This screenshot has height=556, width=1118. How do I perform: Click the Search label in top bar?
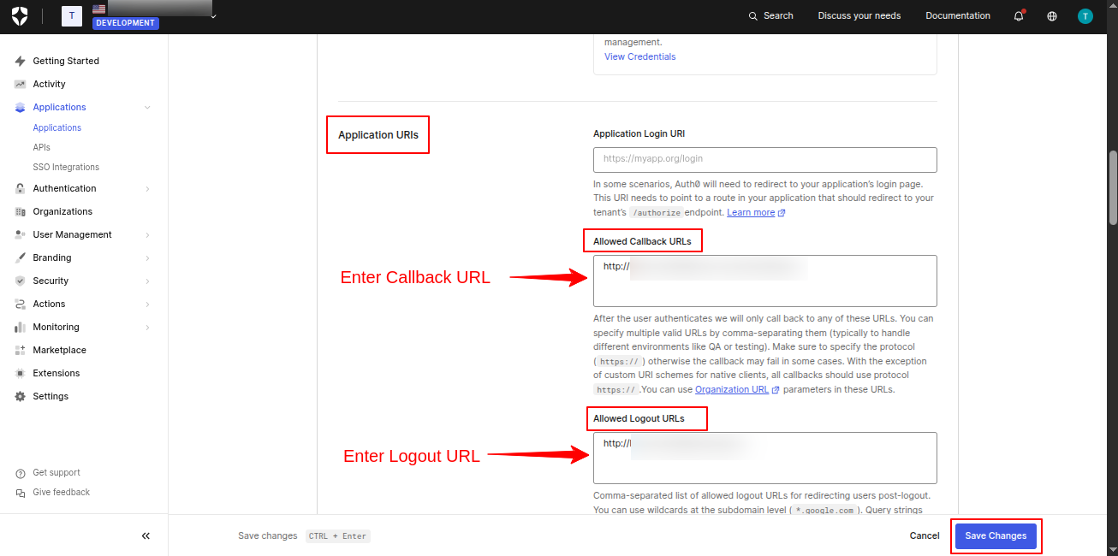tap(778, 15)
